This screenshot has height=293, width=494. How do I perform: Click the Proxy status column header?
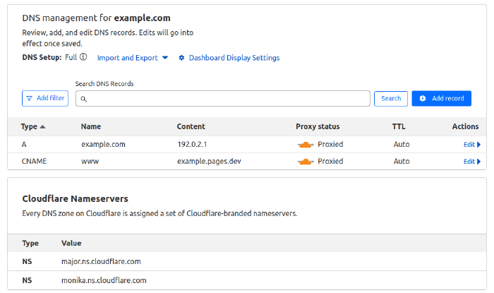[x=318, y=127]
